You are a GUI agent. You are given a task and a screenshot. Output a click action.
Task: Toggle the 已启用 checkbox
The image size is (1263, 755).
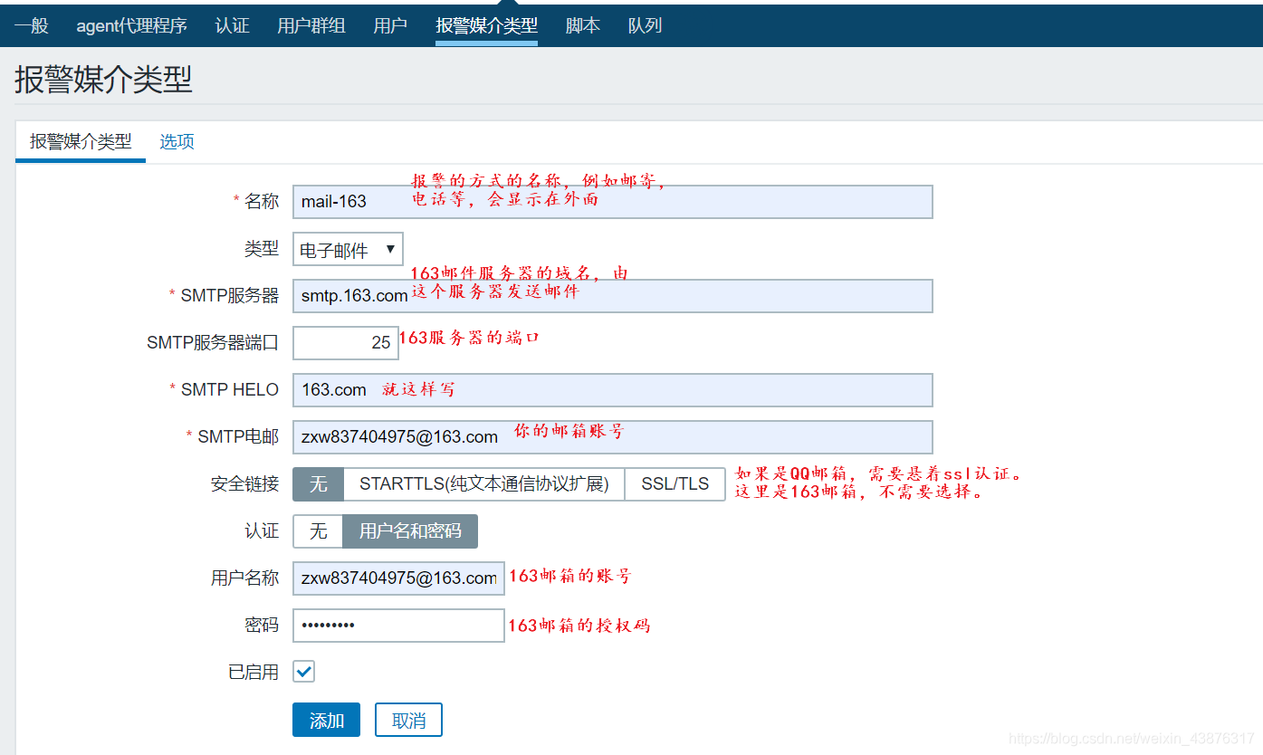[x=303, y=672]
